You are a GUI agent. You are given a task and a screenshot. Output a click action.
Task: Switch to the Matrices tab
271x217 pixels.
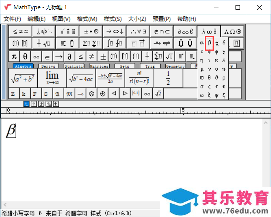[x=99, y=66]
